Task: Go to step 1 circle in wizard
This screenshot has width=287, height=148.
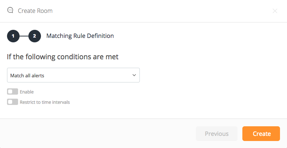Action: pyautogui.click(x=13, y=36)
